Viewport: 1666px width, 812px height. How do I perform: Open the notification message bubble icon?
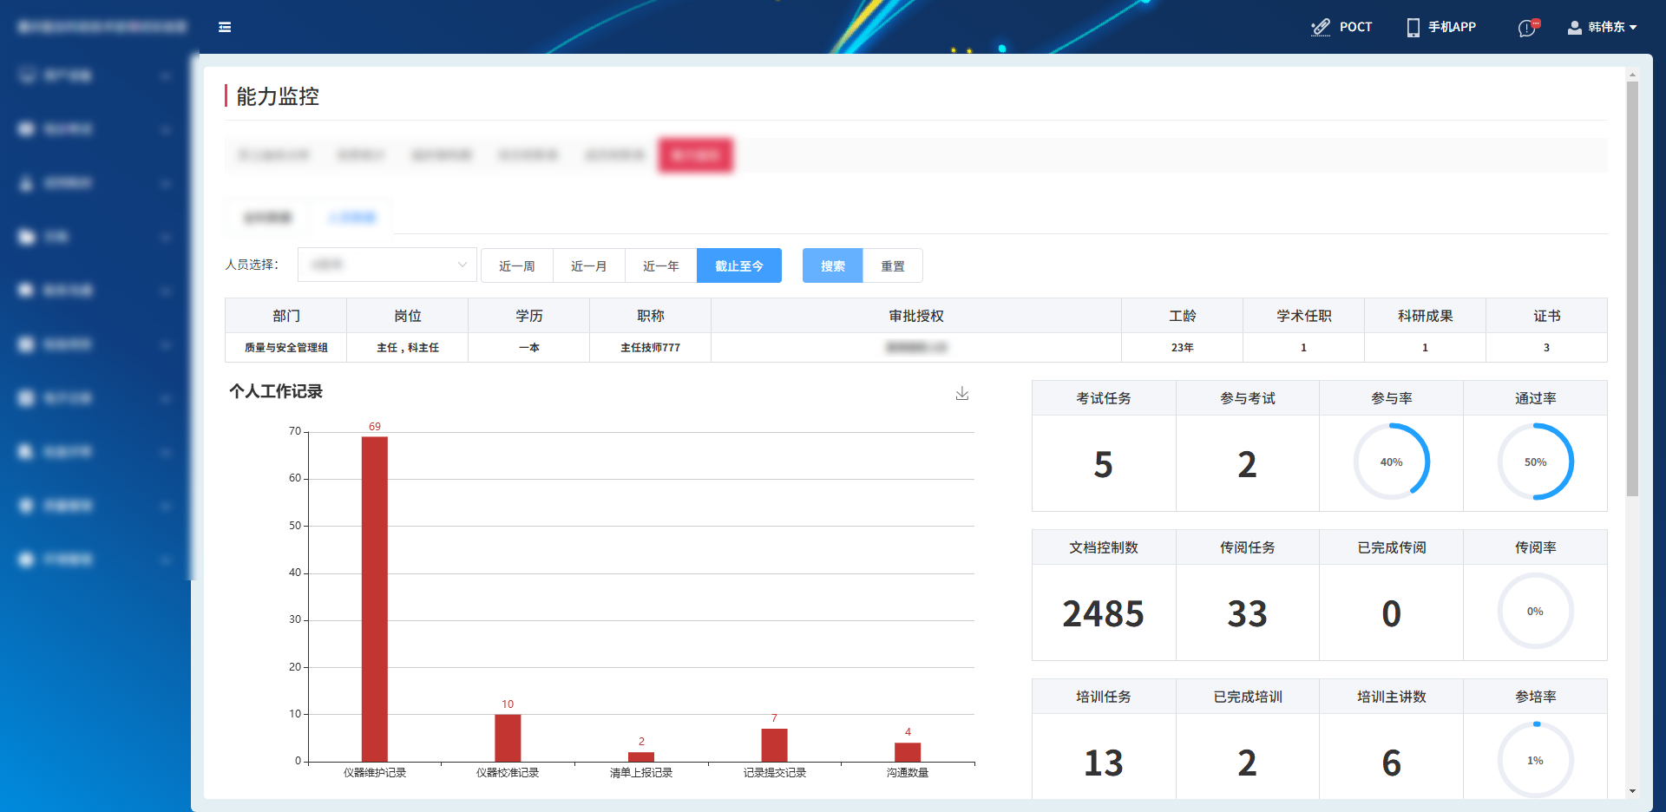[1528, 28]
